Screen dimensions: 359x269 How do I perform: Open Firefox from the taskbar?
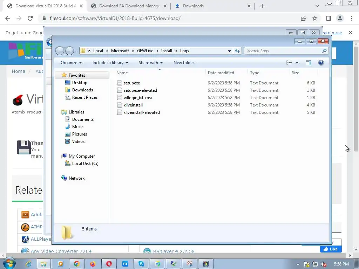[93, 264]
